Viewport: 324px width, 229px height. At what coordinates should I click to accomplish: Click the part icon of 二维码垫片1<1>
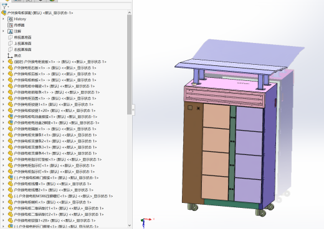tap(11, 208)
